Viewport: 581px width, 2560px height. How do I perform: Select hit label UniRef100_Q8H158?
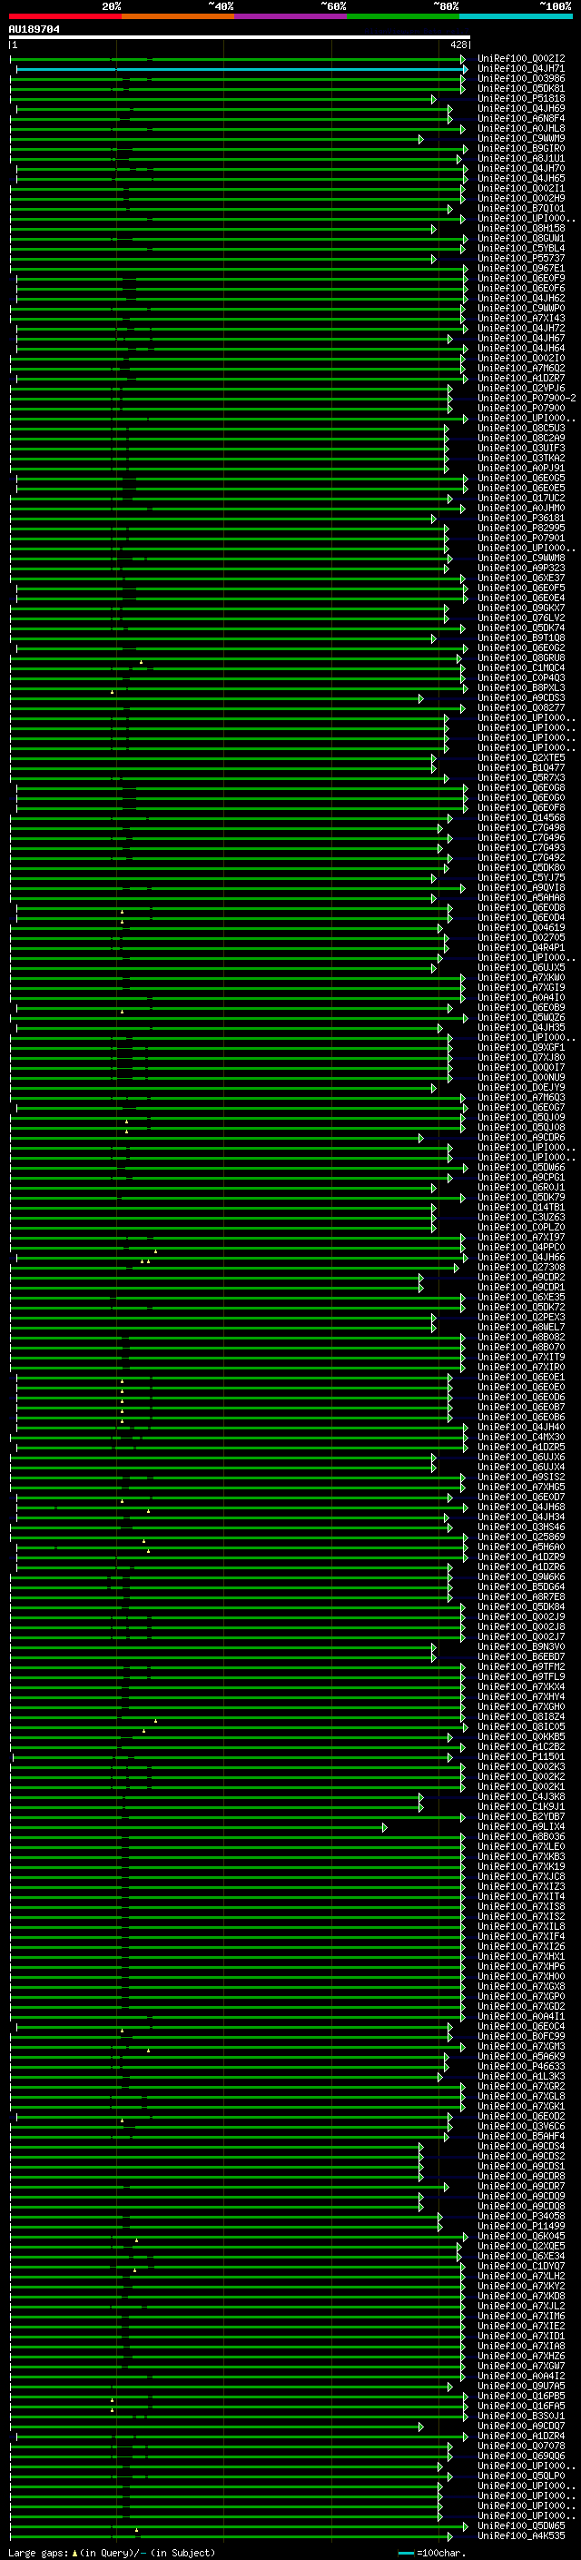click(521, 229)
